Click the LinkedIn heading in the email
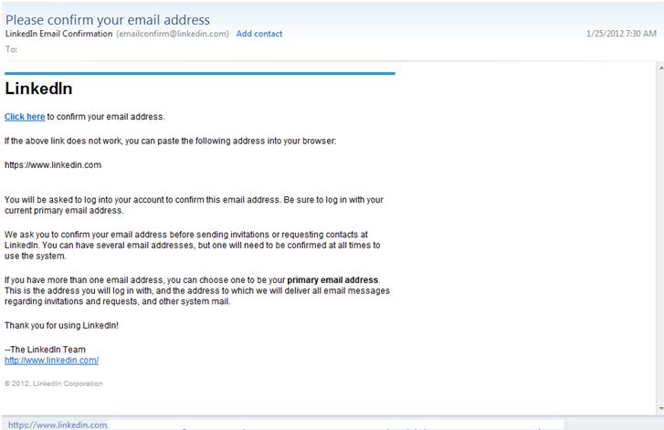The height and width of the screenshot is (430, 664). (x=38, y=89)
